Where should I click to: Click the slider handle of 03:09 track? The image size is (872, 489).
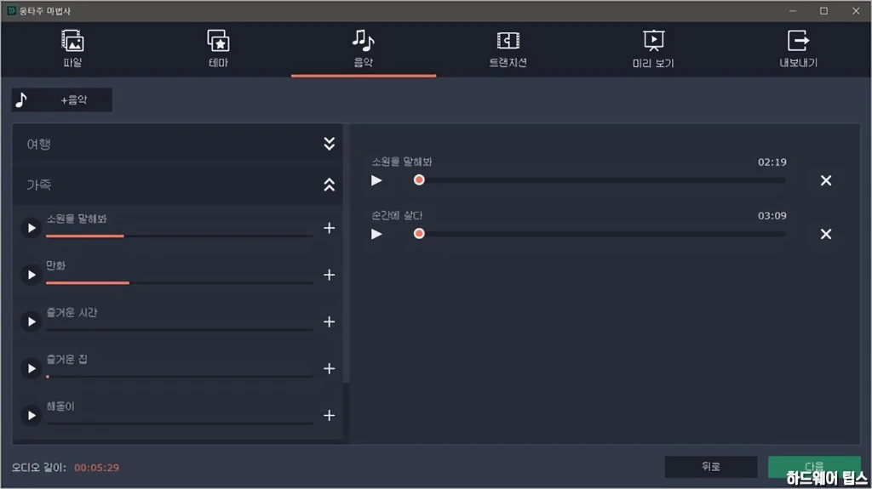coord(419,233)
